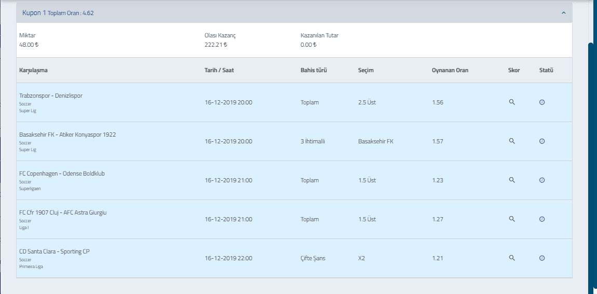The image size is (597, 294).
Task: Select the Oynanan Oran column header
Action: (450, 71)
